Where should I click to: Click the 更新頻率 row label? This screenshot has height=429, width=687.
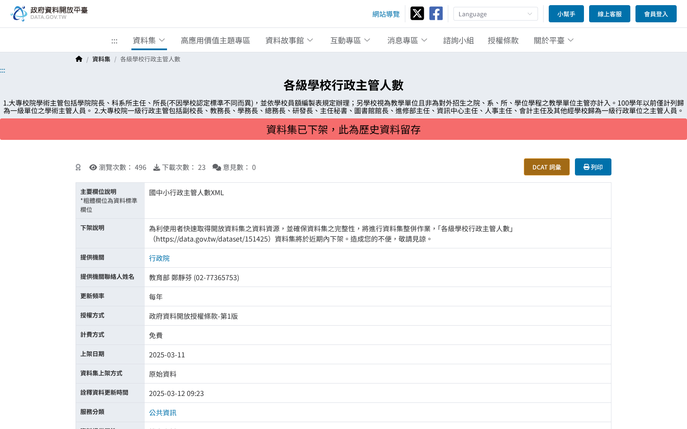click(x=92, y=296)
